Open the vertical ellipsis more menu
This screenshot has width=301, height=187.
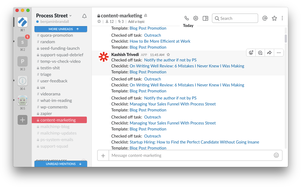[282, 18]
